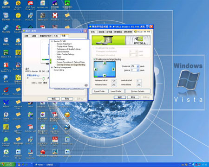Select the Quadro FX 540 tab
Screen dimensions: 209x167
coord(142,32)
